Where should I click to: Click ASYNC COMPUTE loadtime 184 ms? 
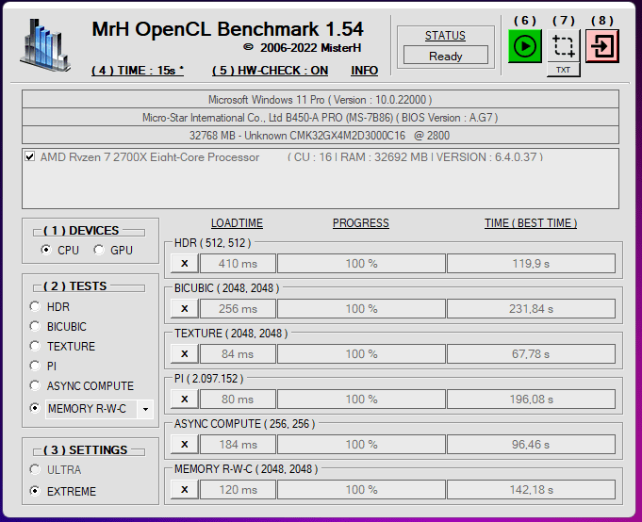coord(238,445)
